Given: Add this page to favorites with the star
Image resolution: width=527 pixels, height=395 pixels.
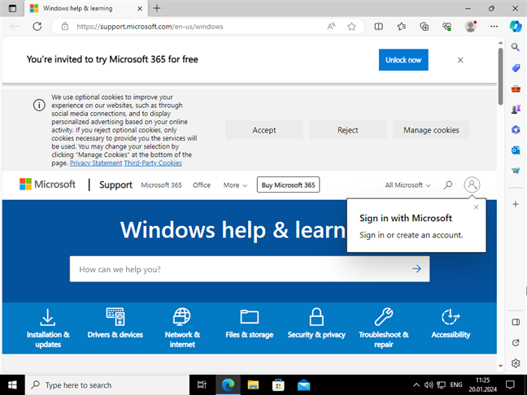Looking at the screenshot, I should click(x=351, y=27).
